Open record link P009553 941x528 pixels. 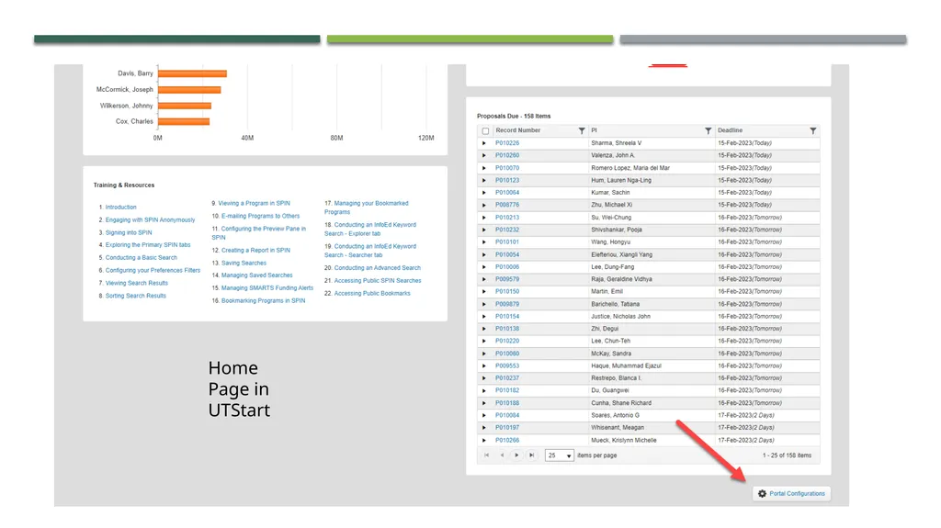[507, 365]
